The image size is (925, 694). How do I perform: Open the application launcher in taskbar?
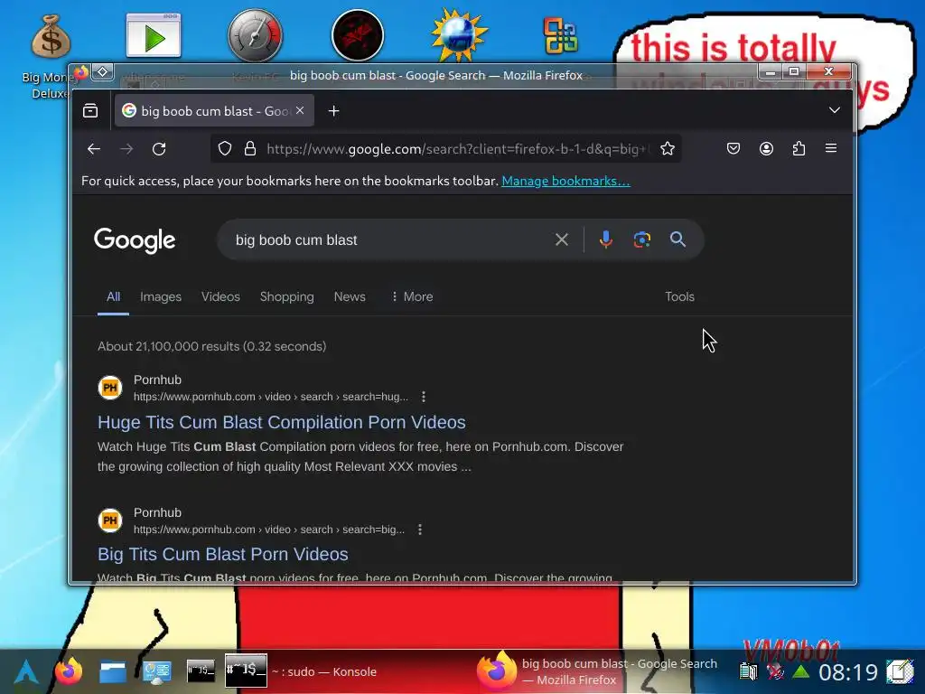[26, 671]
